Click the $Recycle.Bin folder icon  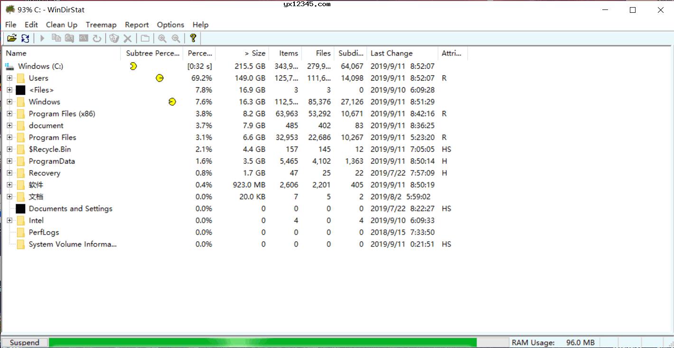pyautogui.click(x=20, y=149)
